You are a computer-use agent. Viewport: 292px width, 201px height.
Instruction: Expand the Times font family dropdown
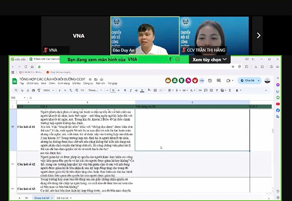click(95, 90)
